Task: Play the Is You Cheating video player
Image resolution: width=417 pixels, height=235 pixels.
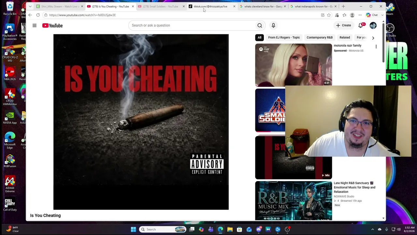Action: [x=141, y=122]
